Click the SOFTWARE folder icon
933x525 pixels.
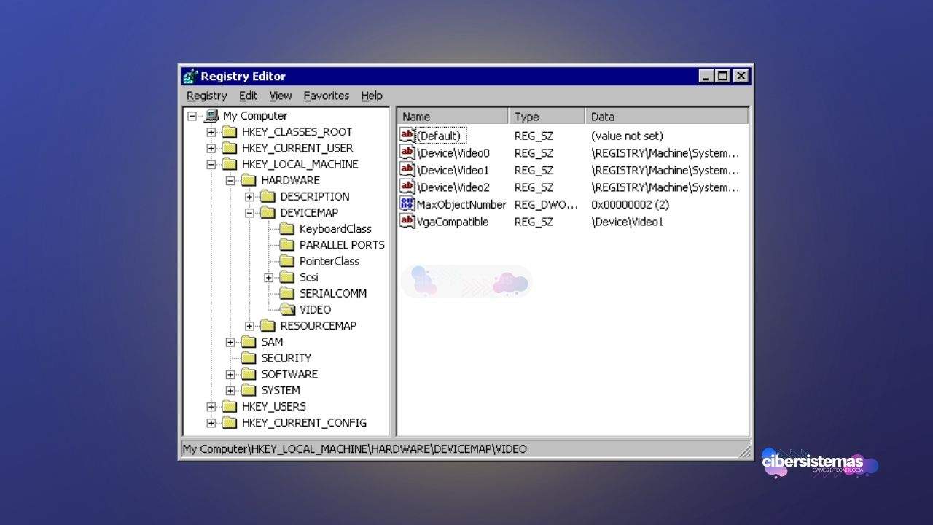click(x=249, y=374)
